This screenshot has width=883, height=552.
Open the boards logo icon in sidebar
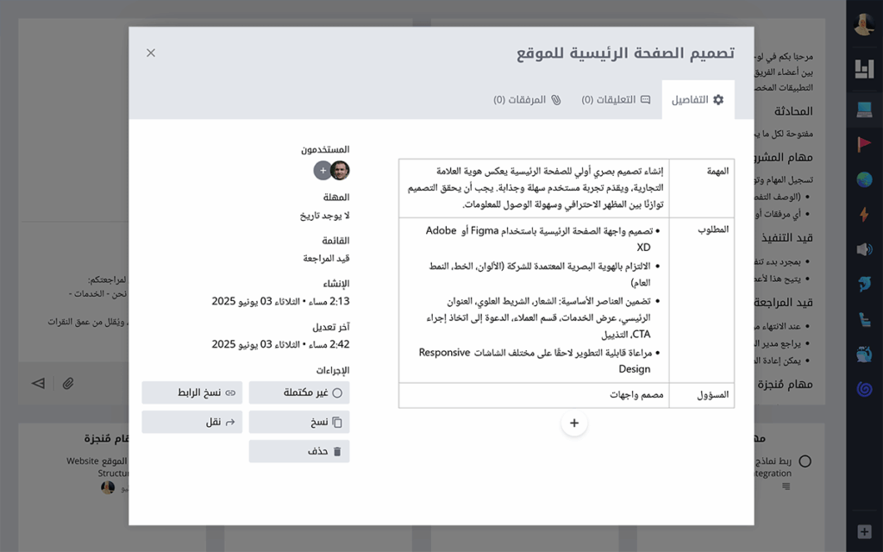point(864,69)
